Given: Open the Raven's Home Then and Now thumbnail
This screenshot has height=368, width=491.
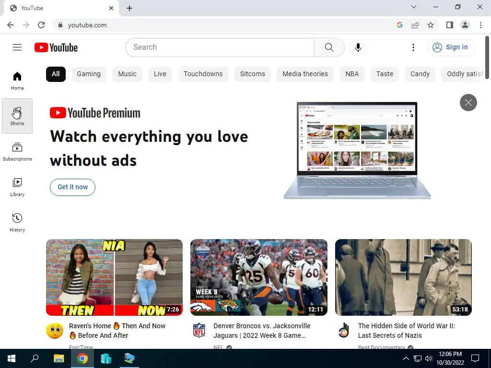Looking at the screenshot, I should (114, 277).
